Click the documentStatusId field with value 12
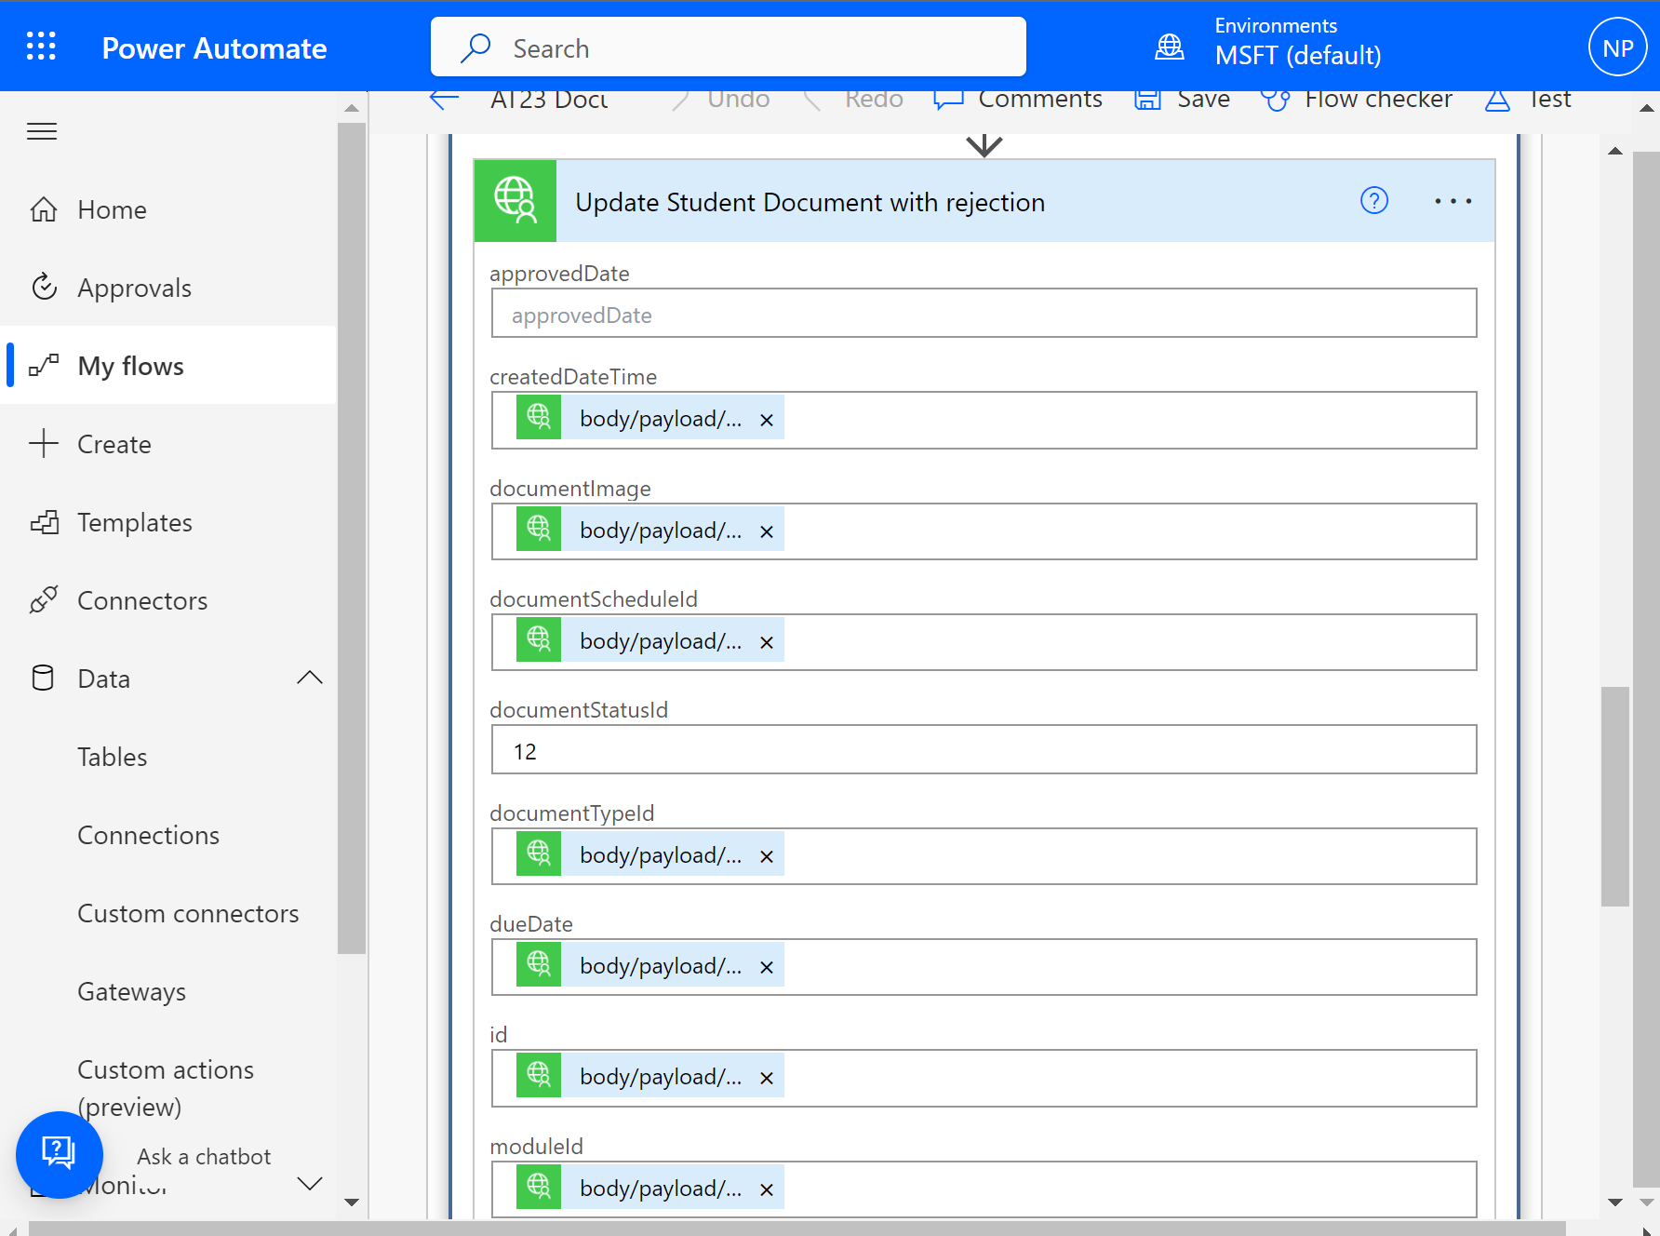1660x1236 pixels. pos(984,750)
